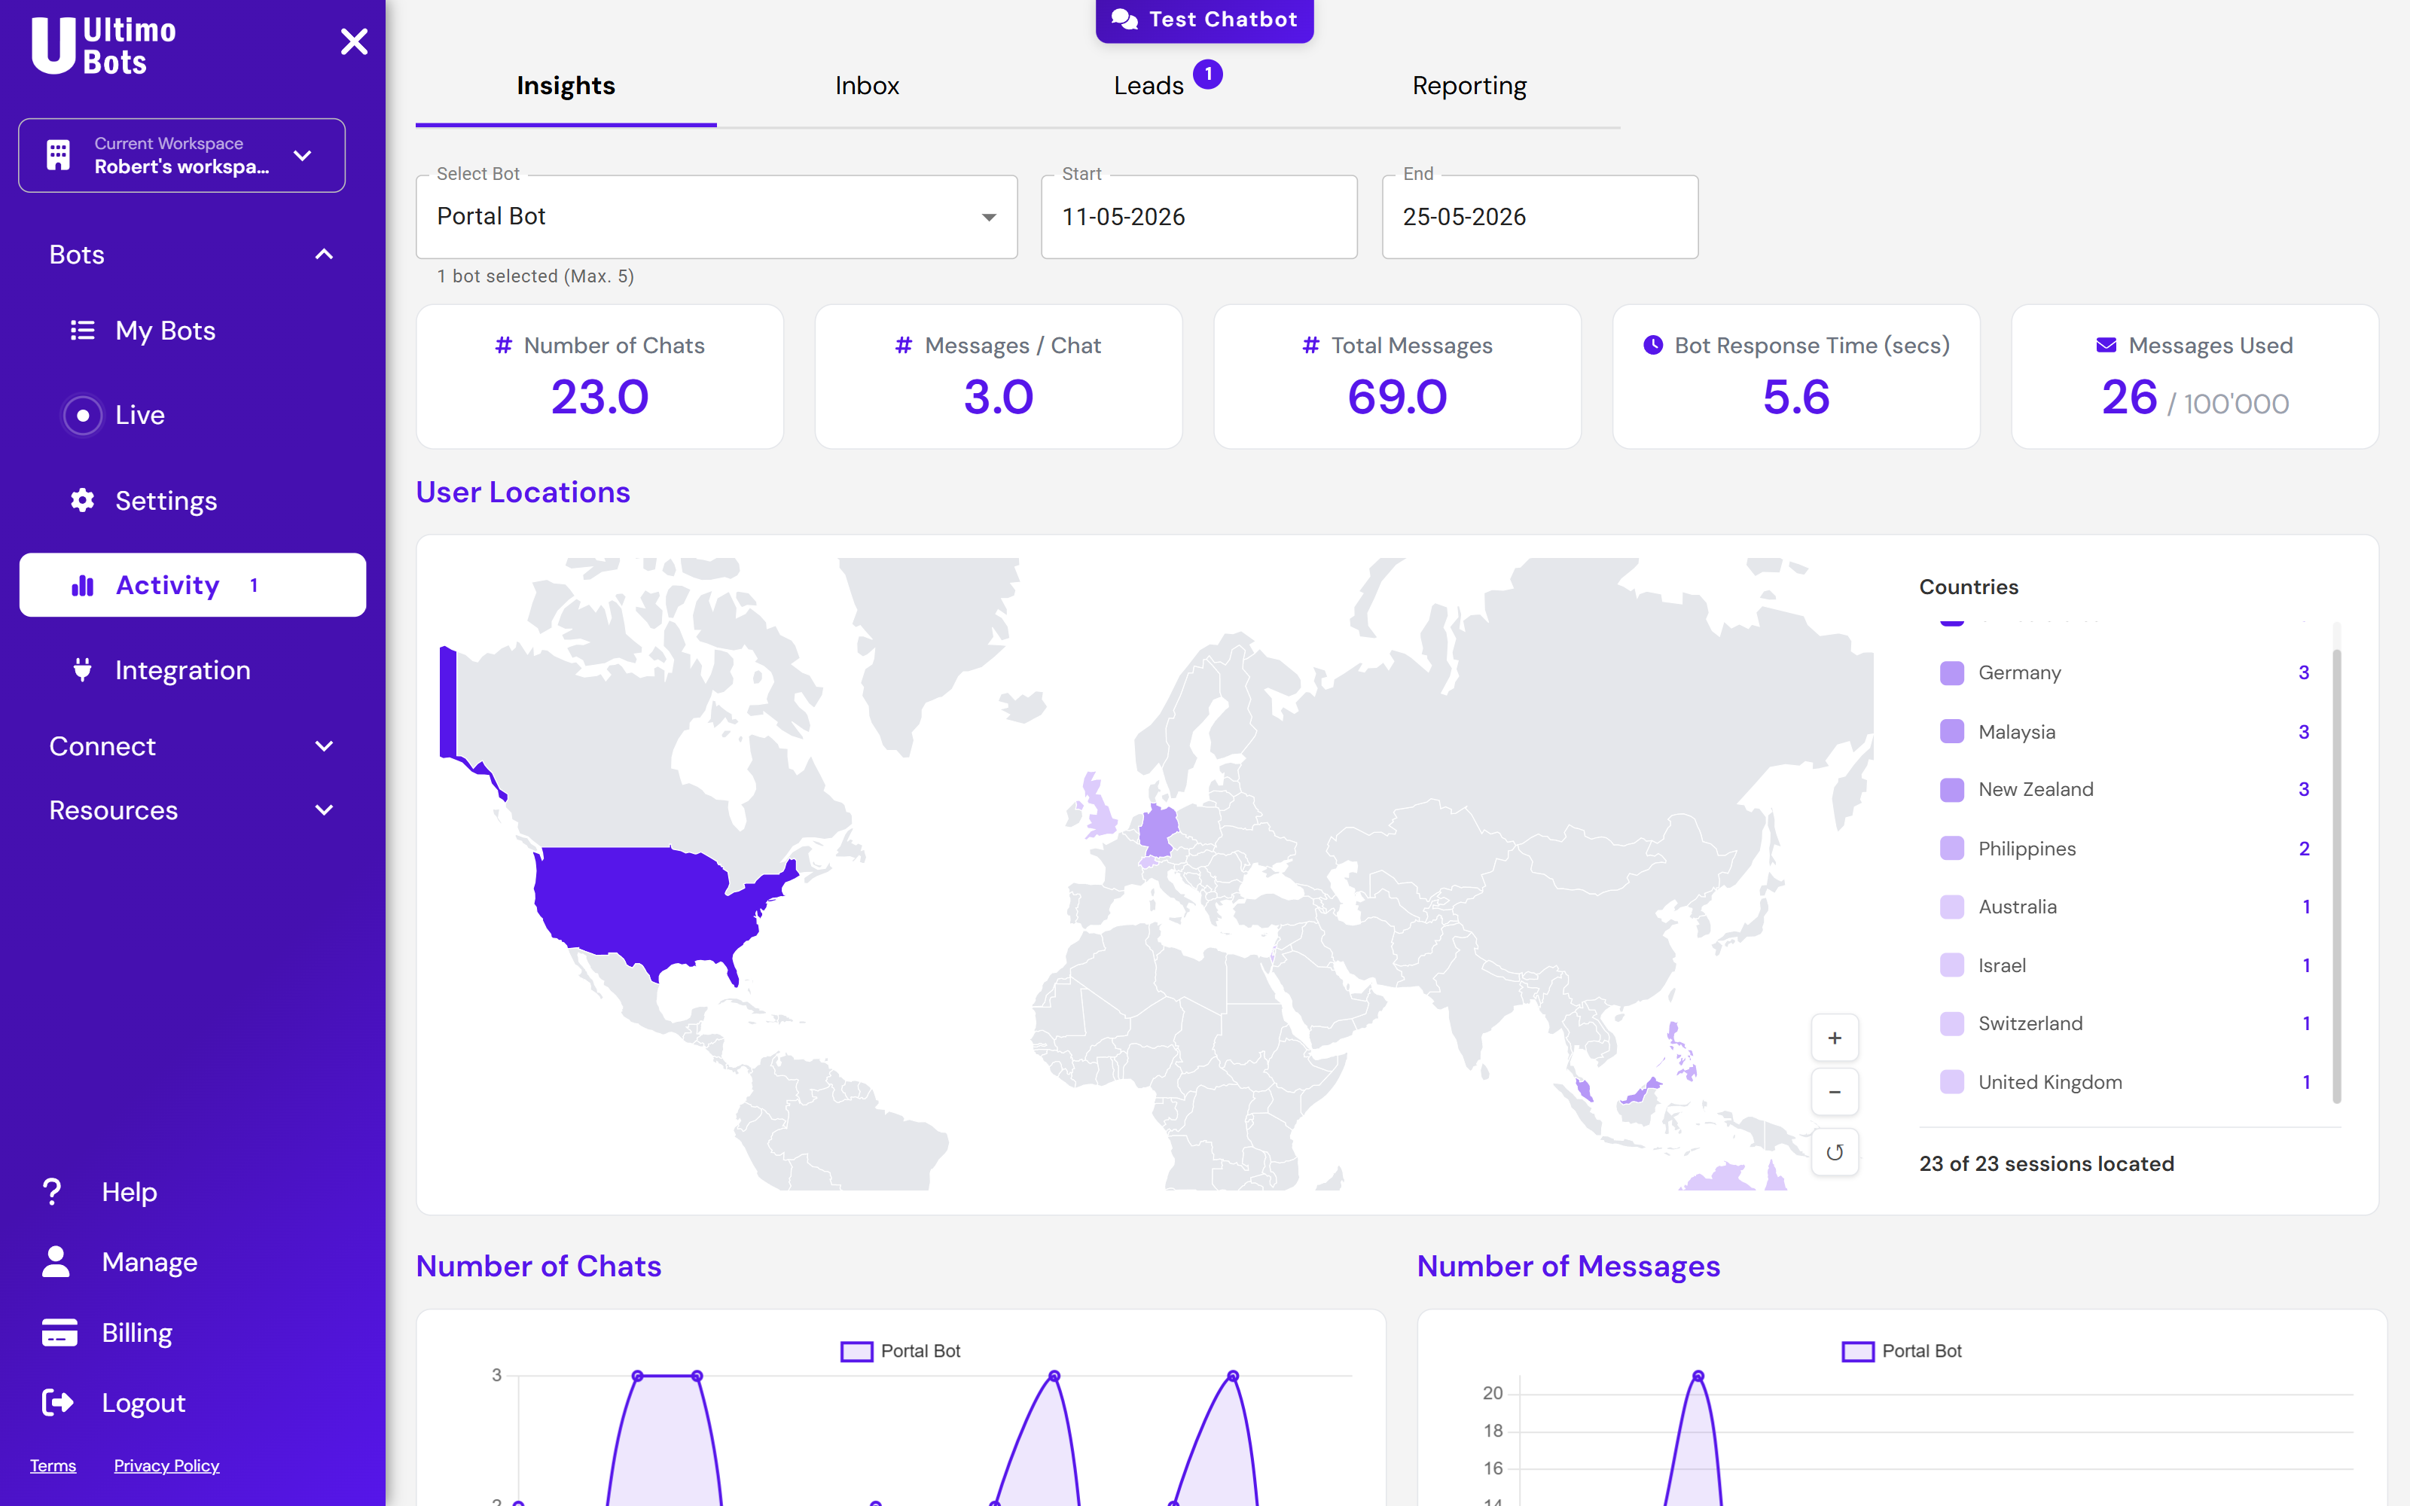Click the Manage user icon
Image resolution: width=2410 pixels, height=1506 pixels.
point(56,1262)
